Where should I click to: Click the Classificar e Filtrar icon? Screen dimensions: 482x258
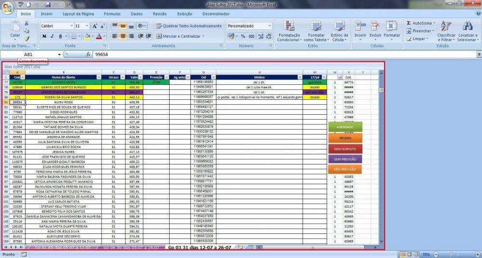point(446,26)
